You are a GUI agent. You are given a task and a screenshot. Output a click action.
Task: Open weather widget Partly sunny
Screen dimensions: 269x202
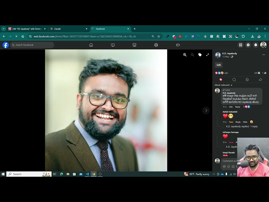(197, 174)
